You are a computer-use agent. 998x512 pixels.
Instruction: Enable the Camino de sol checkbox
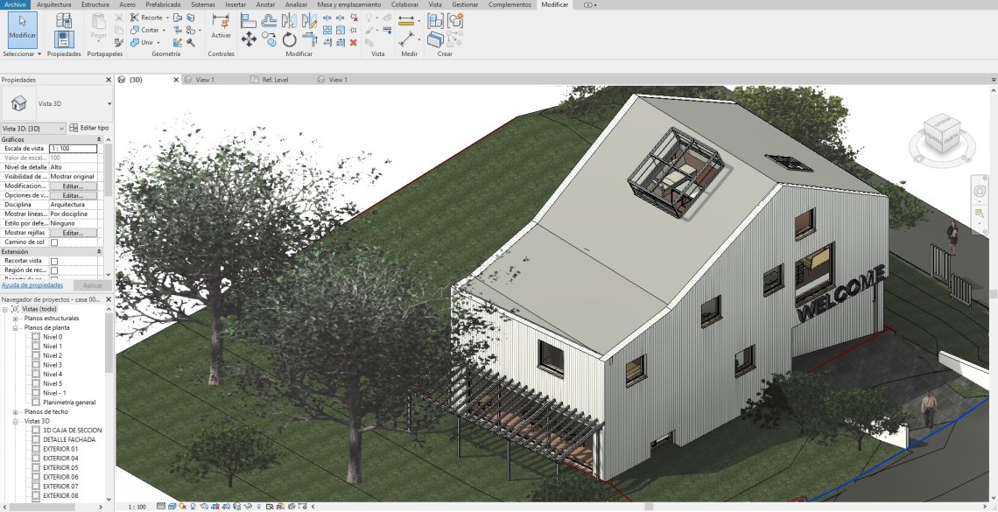[x=54, y=242]
